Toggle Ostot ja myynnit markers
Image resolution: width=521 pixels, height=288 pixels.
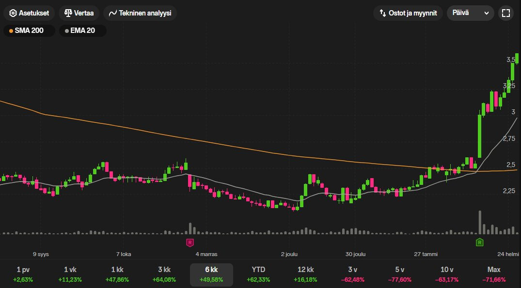tap(408, 13)
